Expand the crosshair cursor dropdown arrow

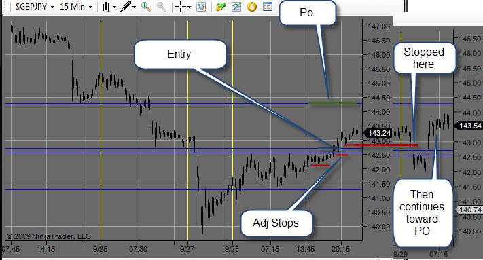(189, 7)
